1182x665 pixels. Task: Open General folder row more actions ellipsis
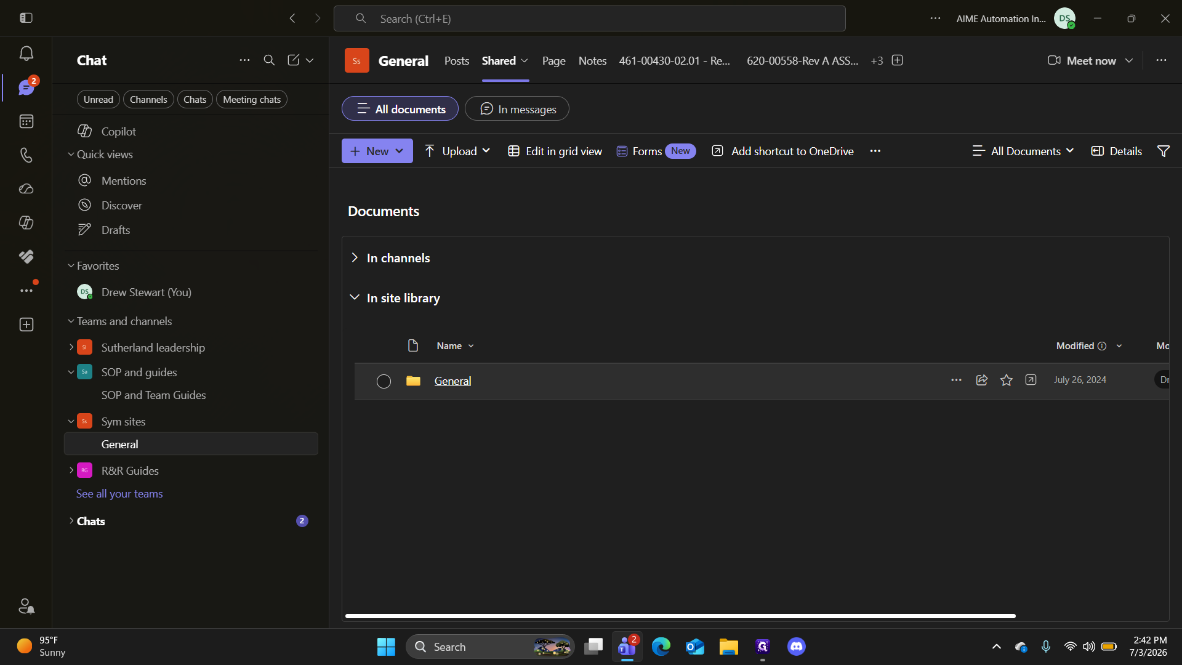click(956, 380)
